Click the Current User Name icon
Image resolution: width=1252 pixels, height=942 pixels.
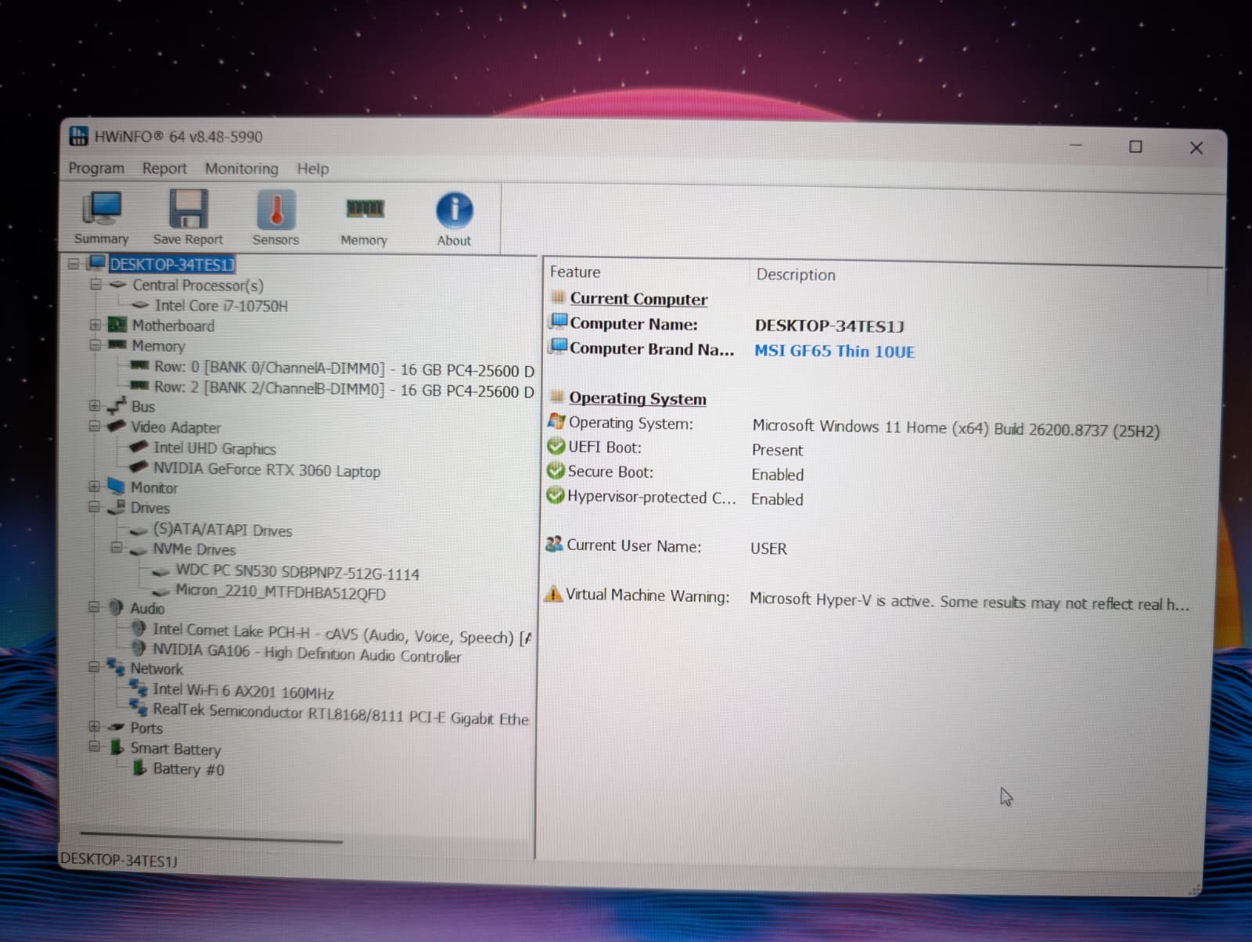pos(554,545)
